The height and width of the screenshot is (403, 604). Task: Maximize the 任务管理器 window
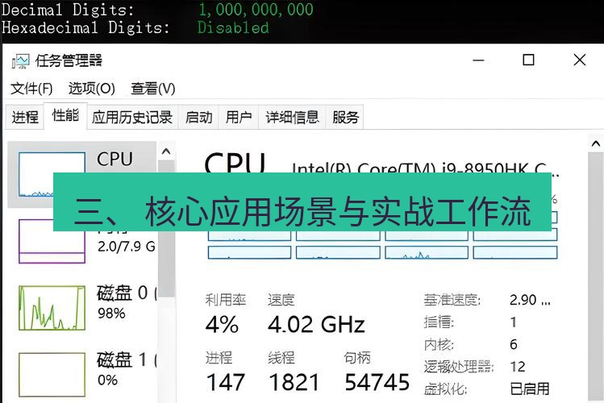[x=528, y=60]
